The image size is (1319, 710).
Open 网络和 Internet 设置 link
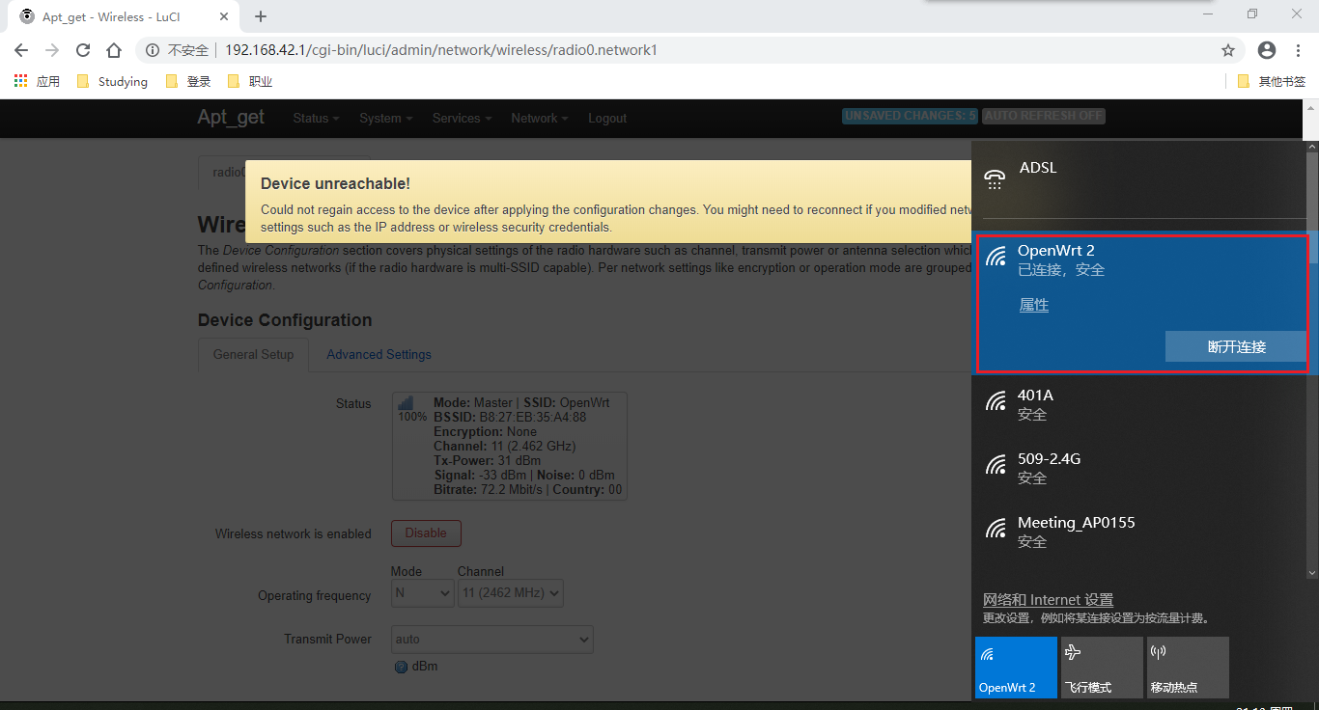click(x=1048, y=600)
